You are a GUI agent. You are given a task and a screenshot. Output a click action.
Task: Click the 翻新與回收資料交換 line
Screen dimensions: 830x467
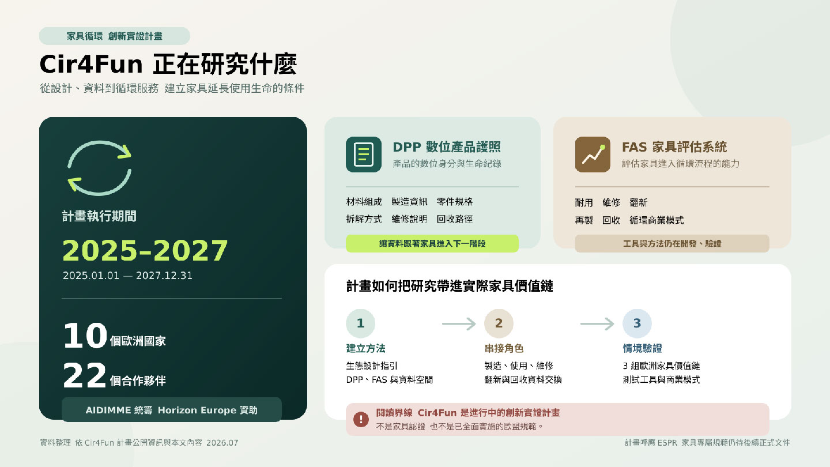coord(523,379)
